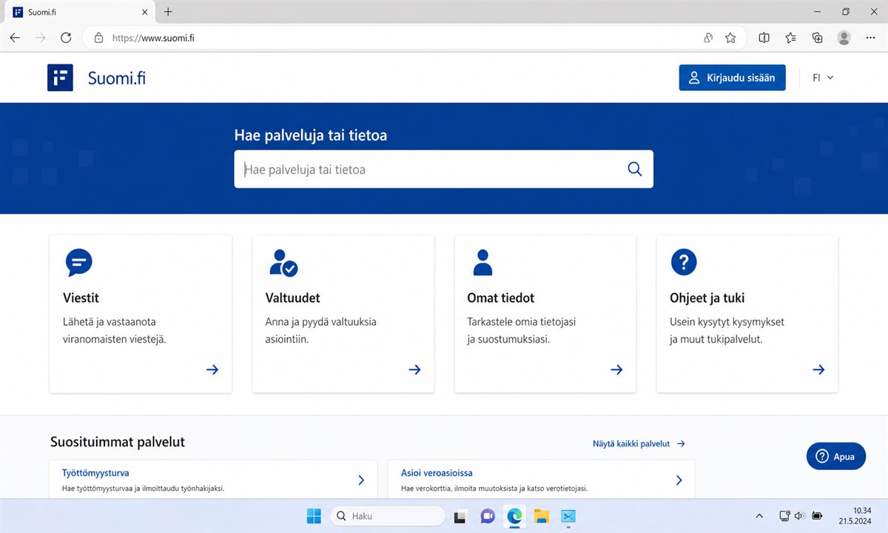Open the tab actions icon left of the tab
Screen dimensions: 888x533
(x=18, y=12)
